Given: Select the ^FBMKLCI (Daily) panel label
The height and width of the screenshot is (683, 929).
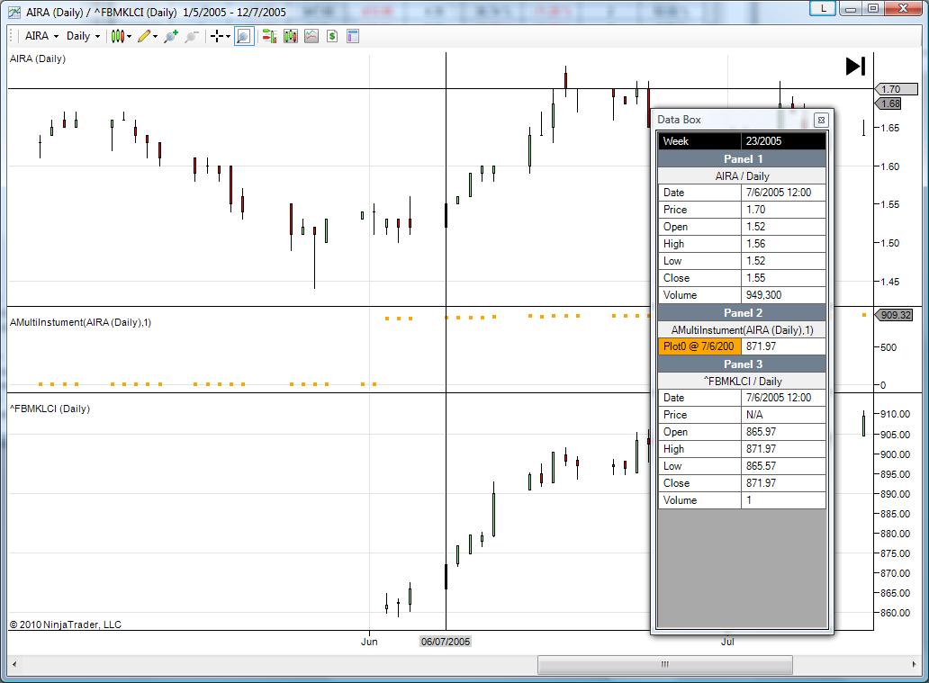Looking at the screenshot, I should [x=50, y=409].
